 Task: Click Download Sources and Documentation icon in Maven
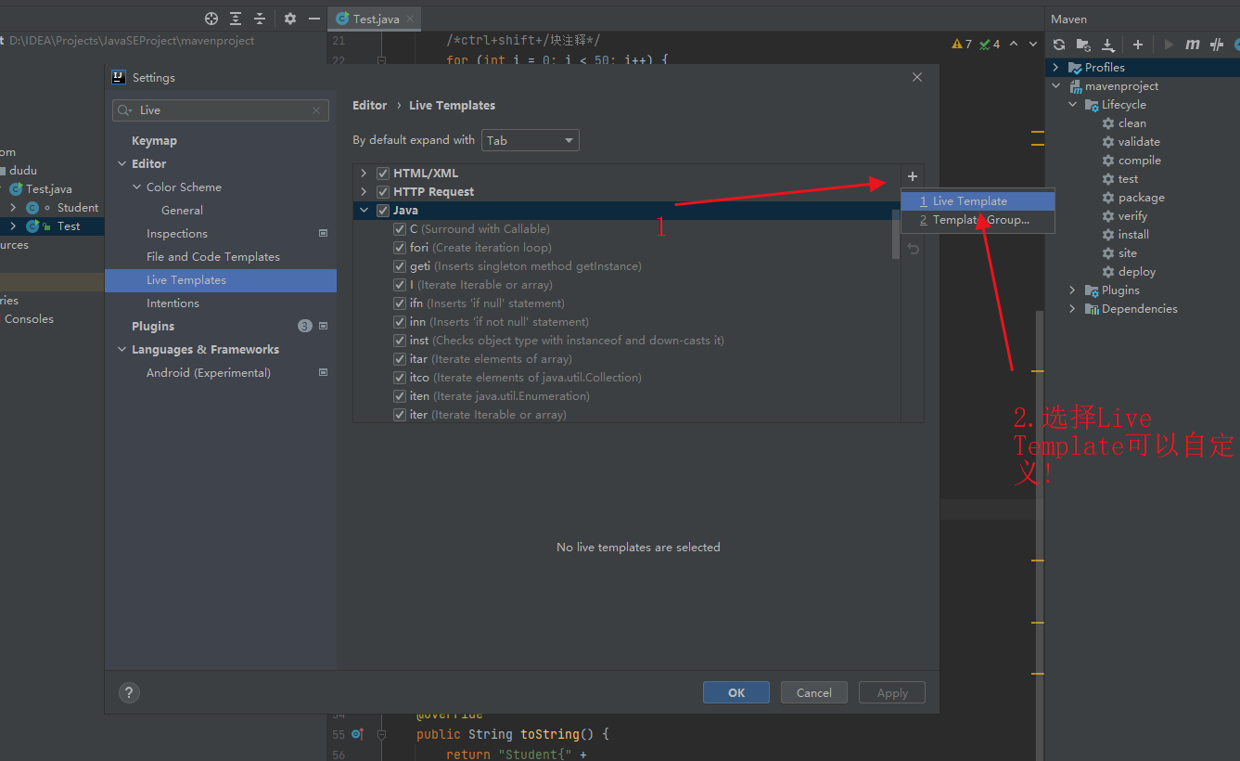(x=1107, y=45)
